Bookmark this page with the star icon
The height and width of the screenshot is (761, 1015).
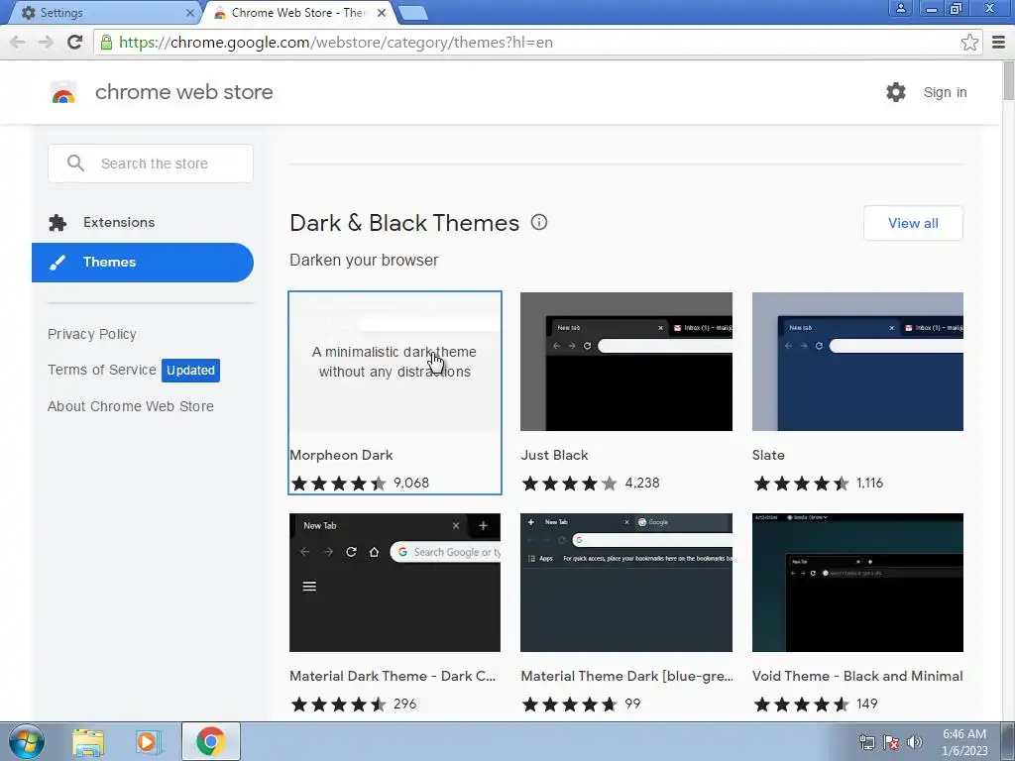tap(969, 43)
